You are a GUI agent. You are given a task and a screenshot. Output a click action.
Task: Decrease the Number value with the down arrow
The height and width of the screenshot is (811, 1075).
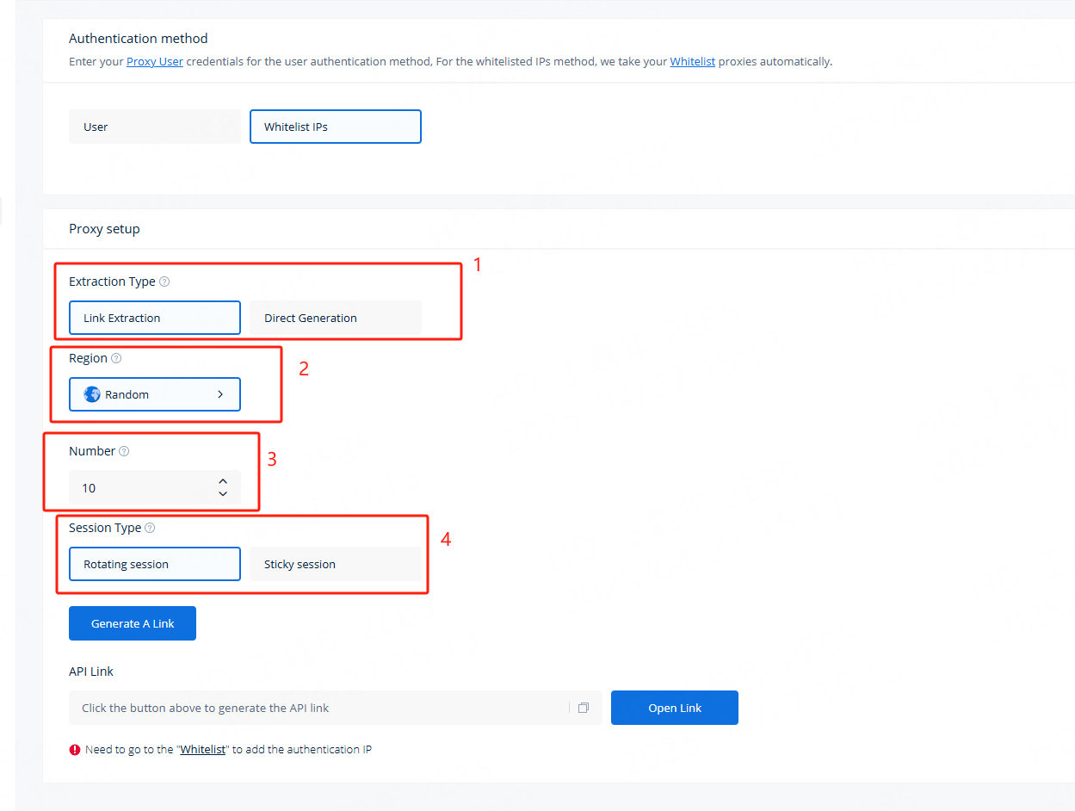(223, 494)
